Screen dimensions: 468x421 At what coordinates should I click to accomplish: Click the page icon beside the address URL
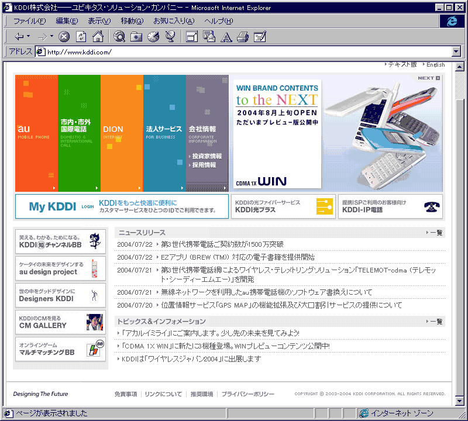40,52
